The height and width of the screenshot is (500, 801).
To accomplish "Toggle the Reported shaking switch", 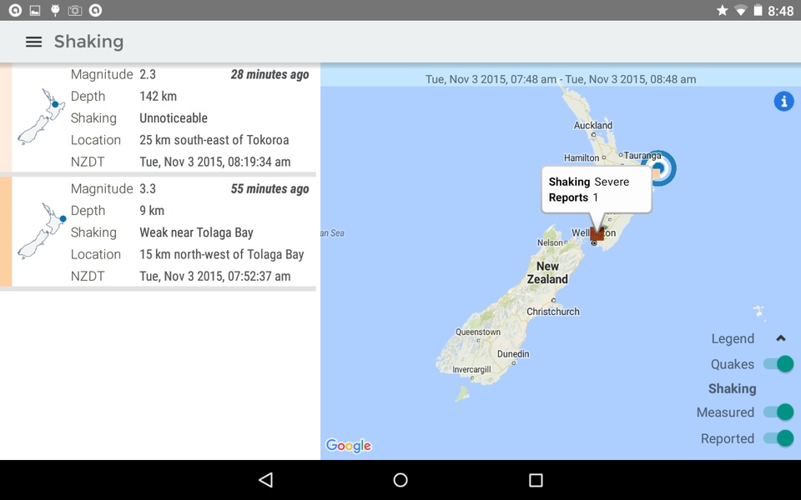I will pyautogui.click(x=778, y=438).
